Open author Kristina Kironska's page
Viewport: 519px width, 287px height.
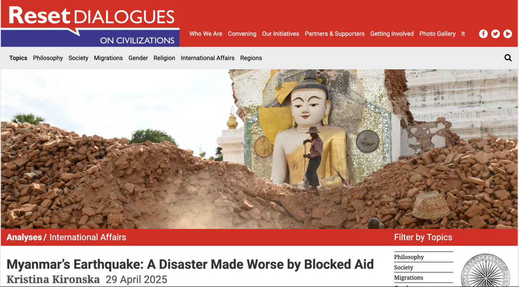[53, 279]
